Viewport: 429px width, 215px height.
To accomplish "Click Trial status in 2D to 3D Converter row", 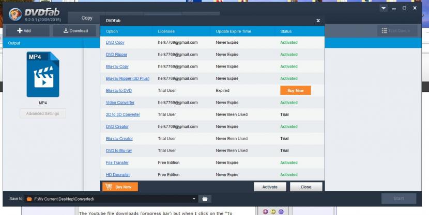I will coord(284,114).
